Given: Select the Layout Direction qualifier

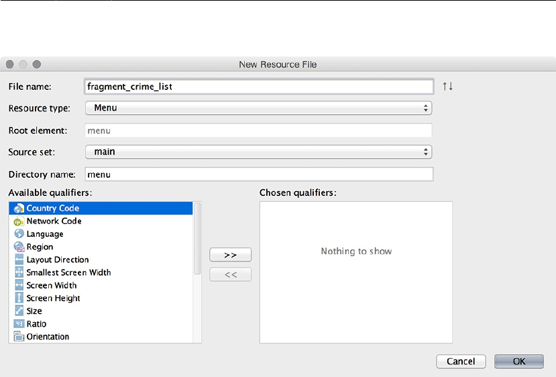Looking at the screenshot, I should click(x=101, y=260).
